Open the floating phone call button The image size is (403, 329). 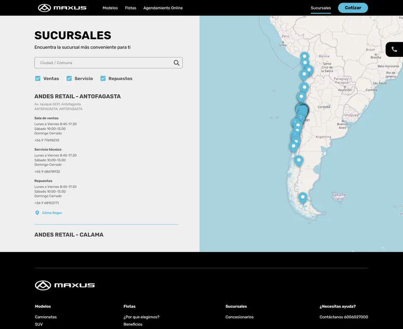tap(395, 49)
